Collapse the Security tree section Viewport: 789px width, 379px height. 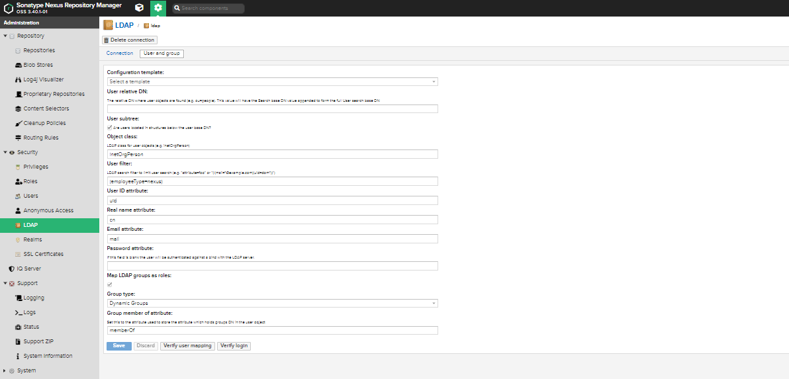tap(5, 152)
